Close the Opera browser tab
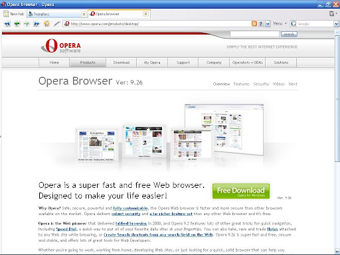This screenshot has height=255, width=340. click(145, 14)
